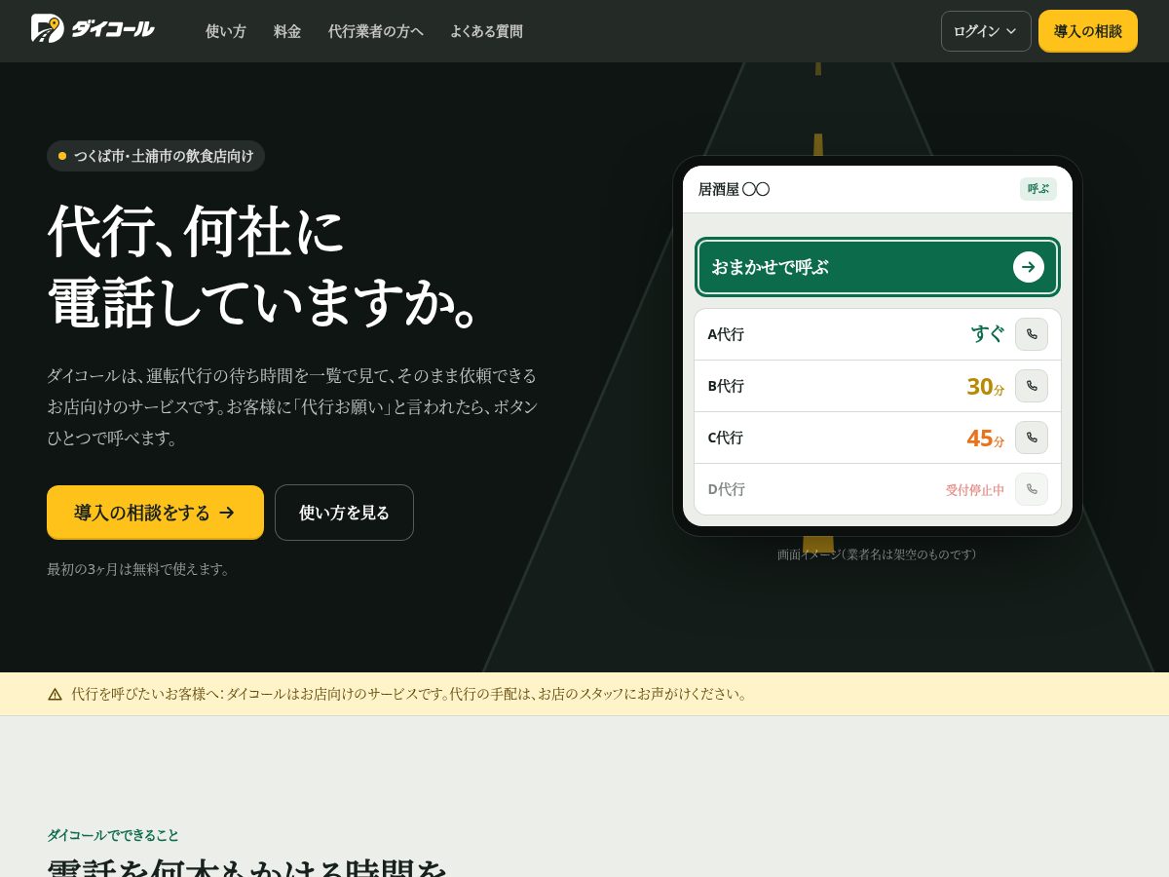The height and width of the screenshot is (877, 1169).
Task: Click the おまかせで呼ぶ arrow circle icon
Action: click(1028, 267)
